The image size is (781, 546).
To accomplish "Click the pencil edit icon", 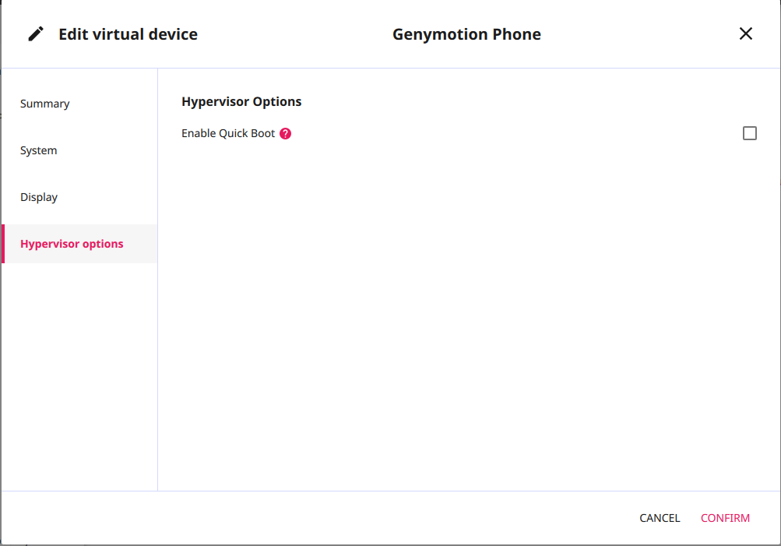I will (36, 34).
